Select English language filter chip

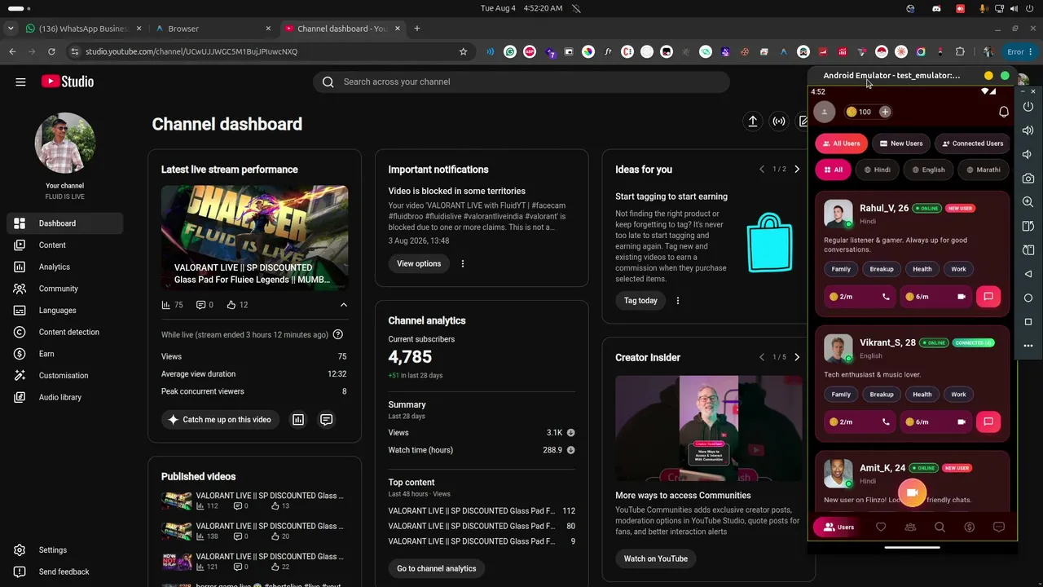[x=928, y=170]
